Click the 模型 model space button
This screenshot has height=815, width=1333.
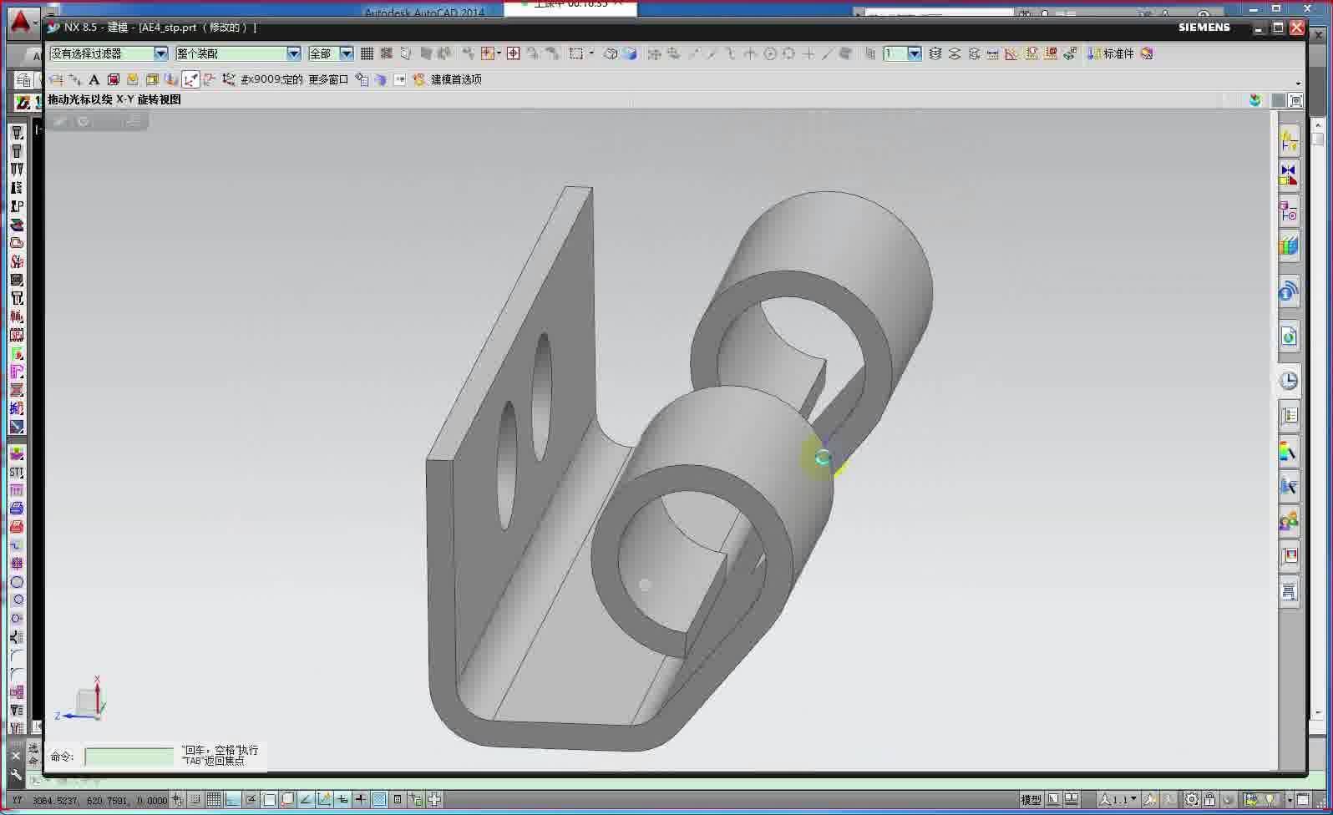(x=1031, y=799)
